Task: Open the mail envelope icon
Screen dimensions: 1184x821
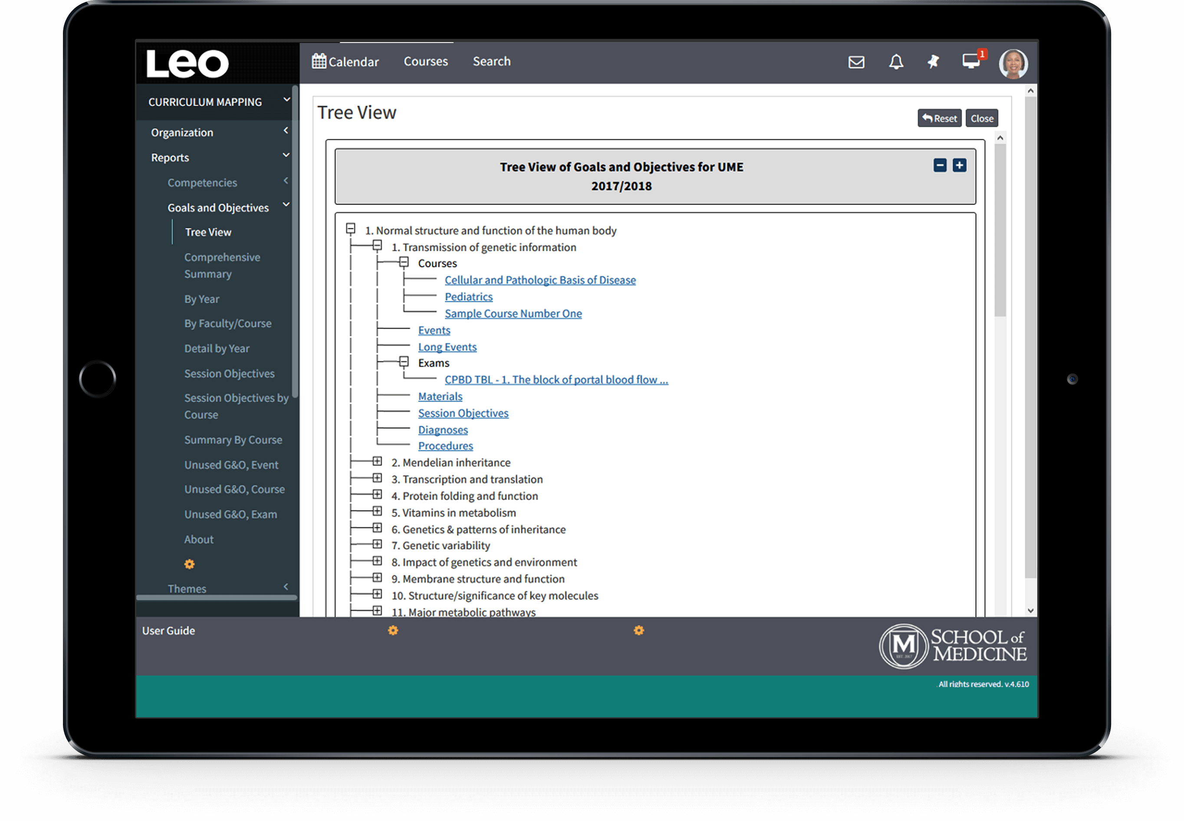Action: tap(856, 62)
